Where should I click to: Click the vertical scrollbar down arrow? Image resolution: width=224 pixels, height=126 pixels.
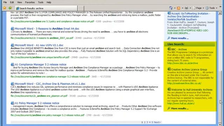(x=220, y=125)
